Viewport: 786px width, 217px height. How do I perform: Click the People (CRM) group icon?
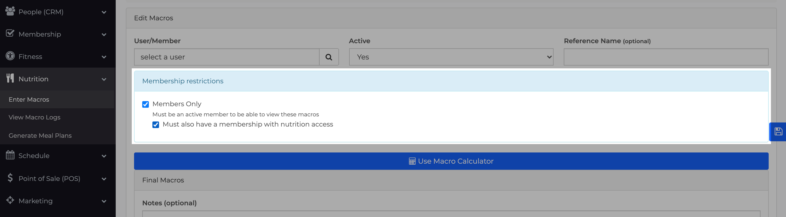[10, 11]
